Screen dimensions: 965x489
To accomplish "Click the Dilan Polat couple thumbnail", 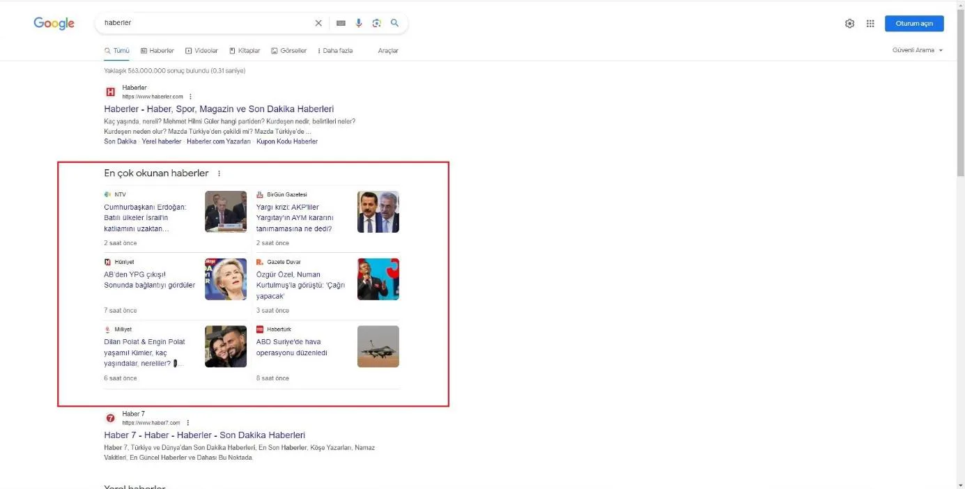I will point(226,347).
